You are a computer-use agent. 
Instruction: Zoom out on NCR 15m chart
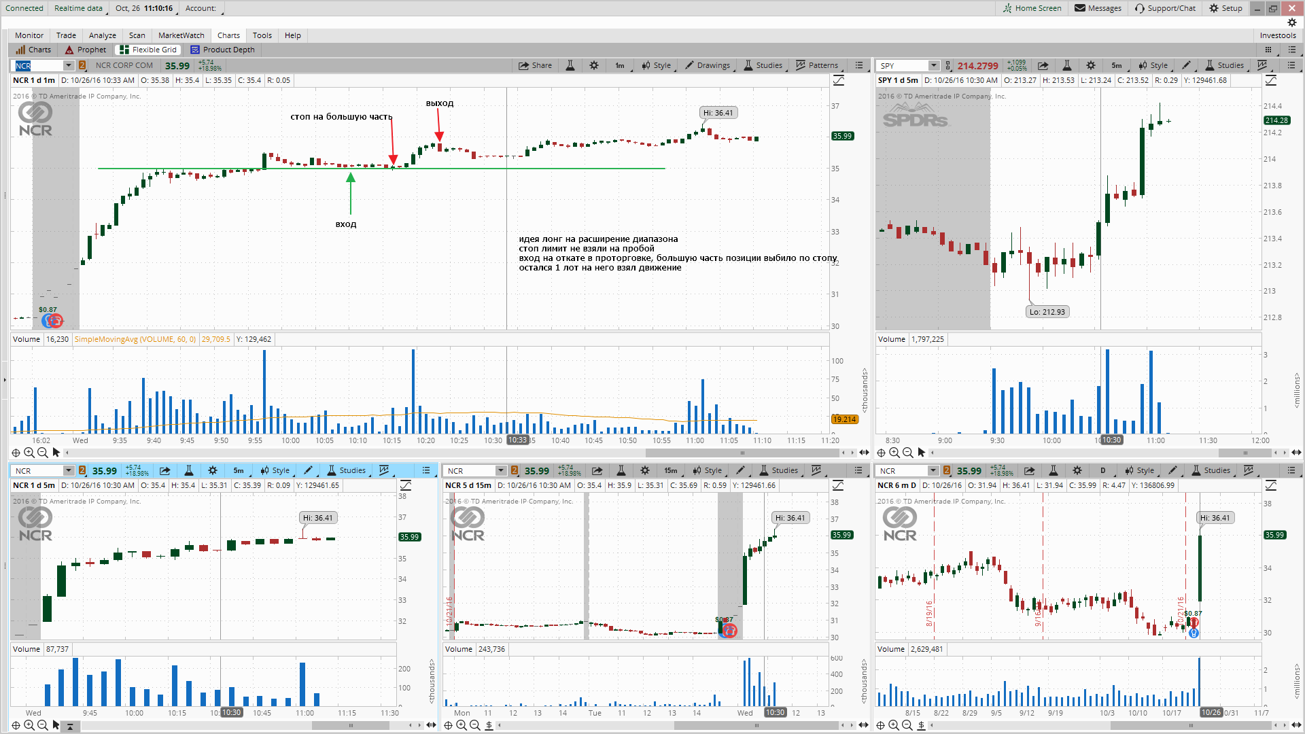point(475,726)
